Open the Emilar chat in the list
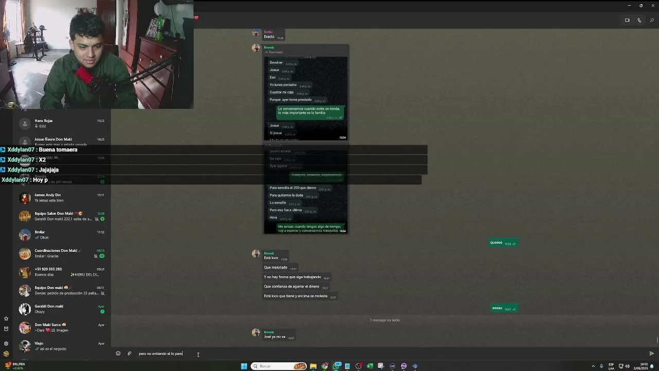 pyautogui.click(x=62, y=234)
